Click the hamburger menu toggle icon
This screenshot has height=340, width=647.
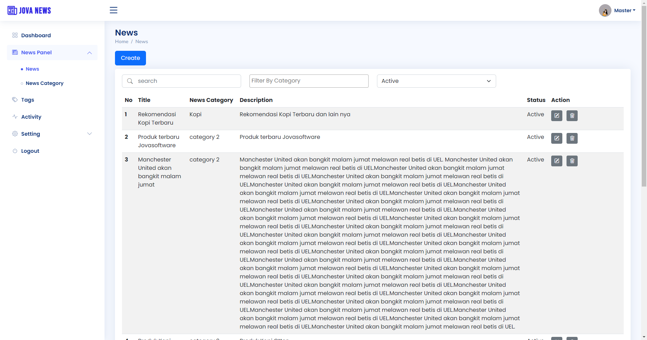pos(114,10)
